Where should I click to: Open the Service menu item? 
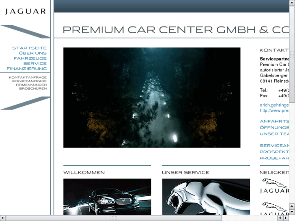35,63
